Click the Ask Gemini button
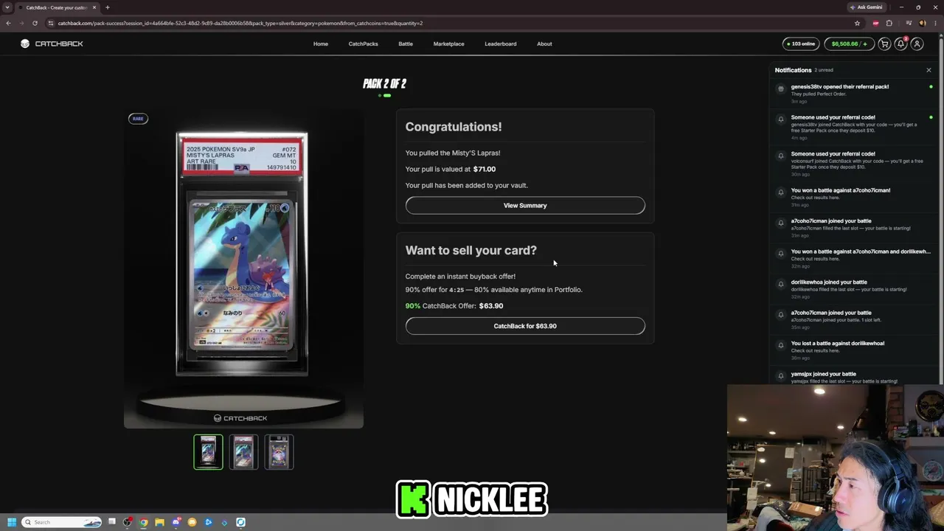This screenshot has width=944, height=531. (x=867, y=7)
